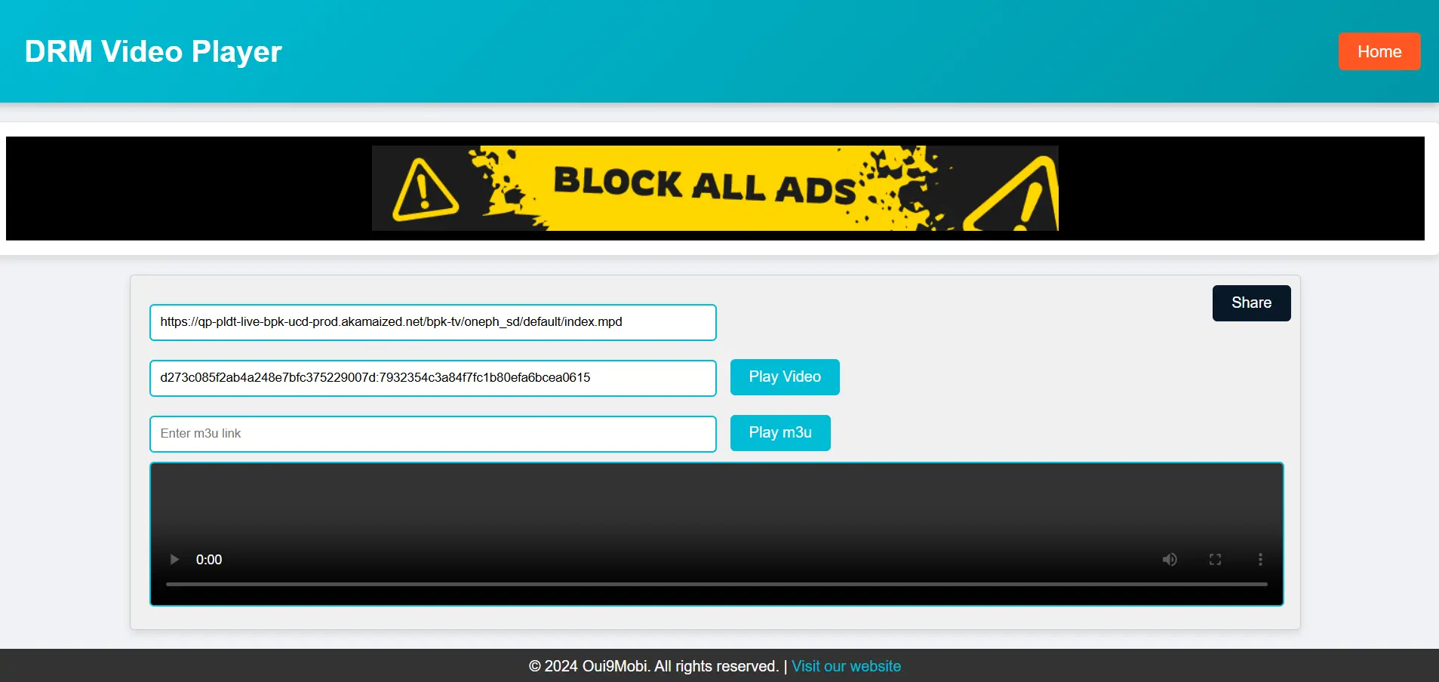The width and height of the screenshot is (1439, 682).
Task: Focus the mpd stream URL field
Action: tap(433, 322)
